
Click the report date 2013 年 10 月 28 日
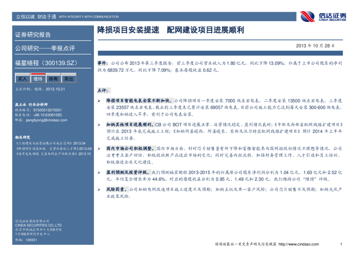pos(315,45)
